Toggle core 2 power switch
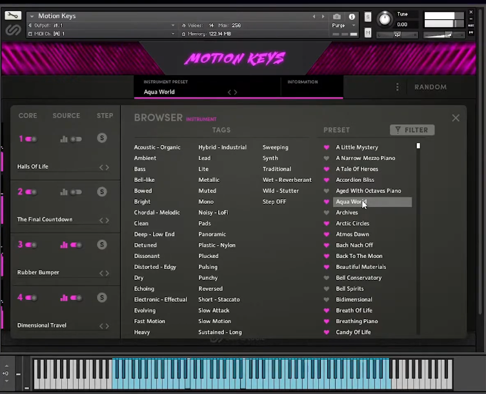Image resolution: width=486 pixels, height=394 pixels. click(x=31, y=192)
